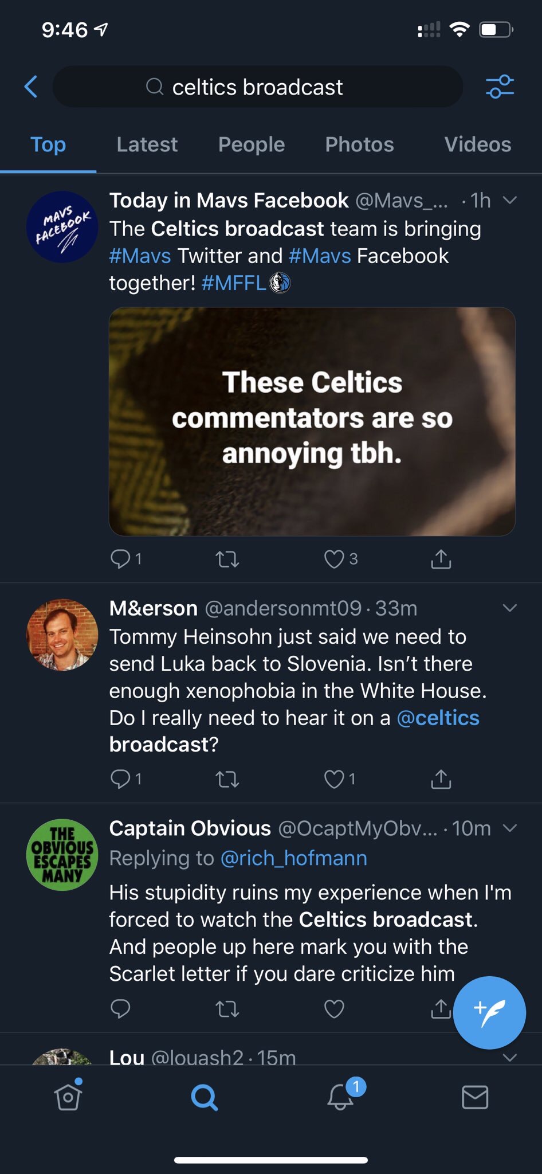Tap the celtics broadcast search field
The width and height of the screenshot is (542, 1174).
click(258, 87)
